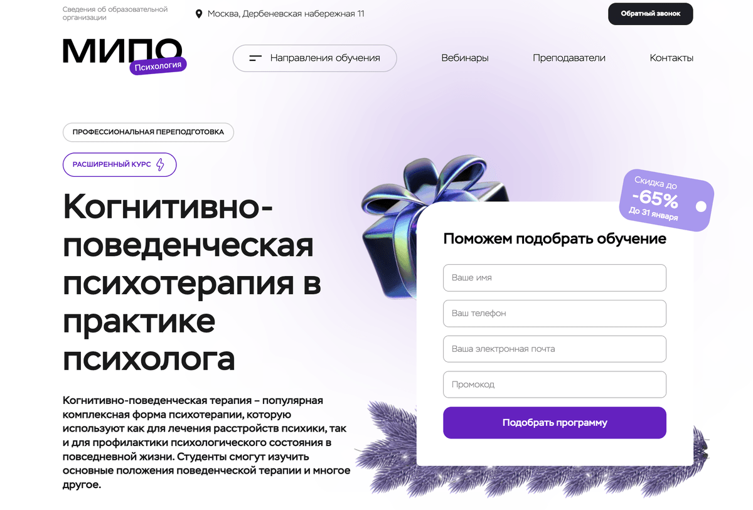Open the Направления обучения dropdown menu
Image resolution: width=753 pixels, height=510 pixels.
pos(315,58)
